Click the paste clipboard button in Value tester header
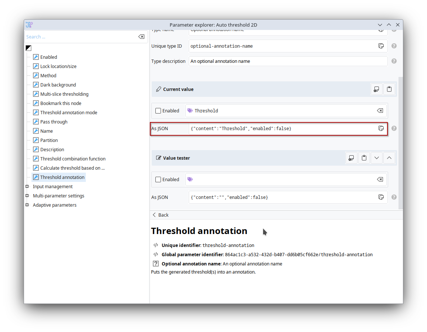 [x=364, y=158]
